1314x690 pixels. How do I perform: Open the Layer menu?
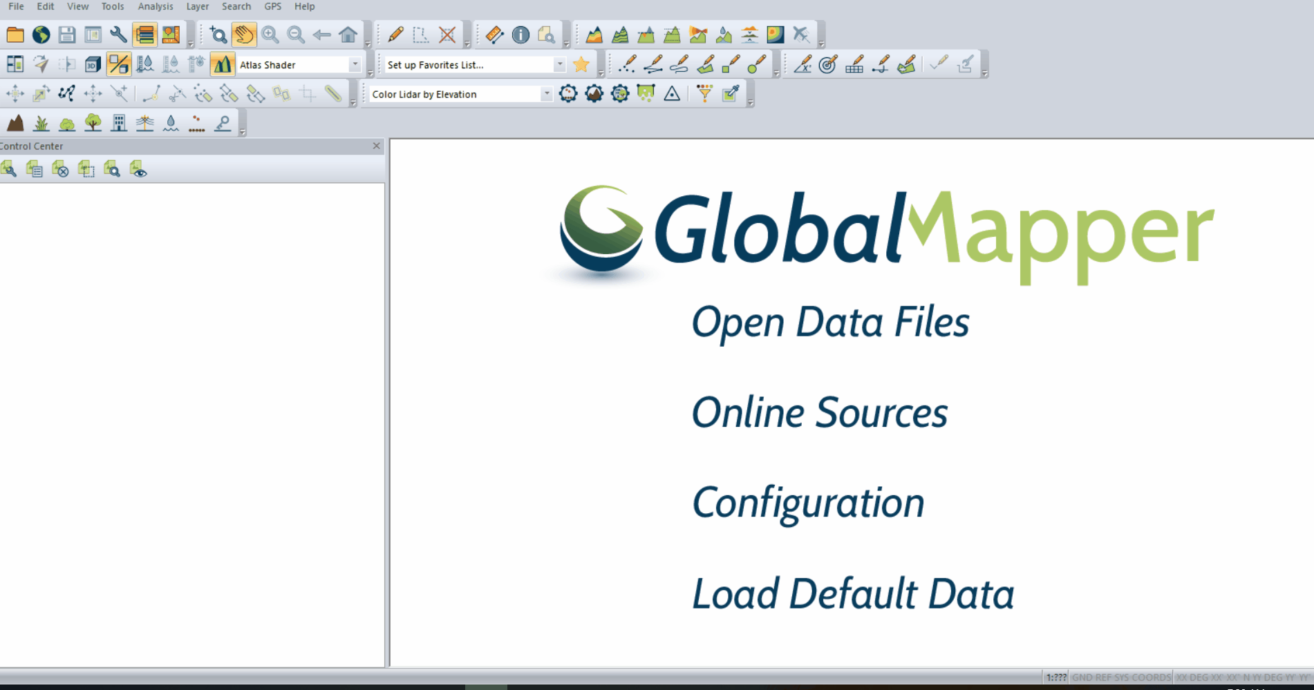pyautogui.click(x=198, y=6)
